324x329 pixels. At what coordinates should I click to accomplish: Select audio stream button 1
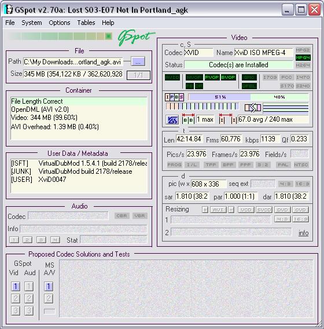pos(14,240)
